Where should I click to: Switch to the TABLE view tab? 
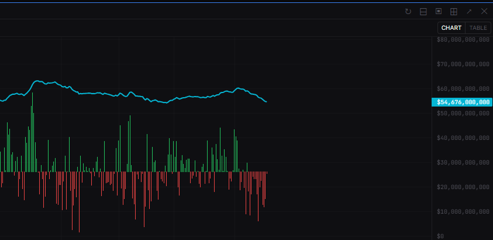(478, 28)
